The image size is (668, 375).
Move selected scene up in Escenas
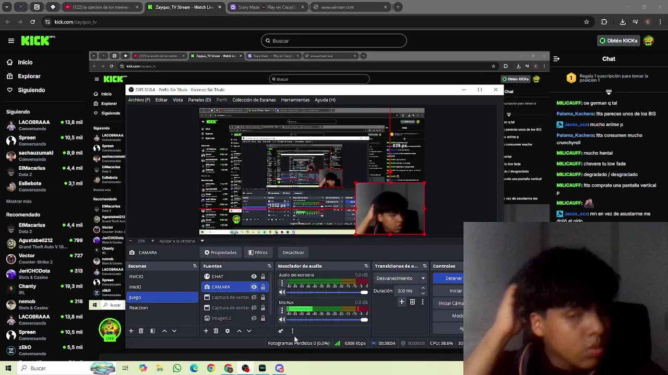(x=164, y=331)
